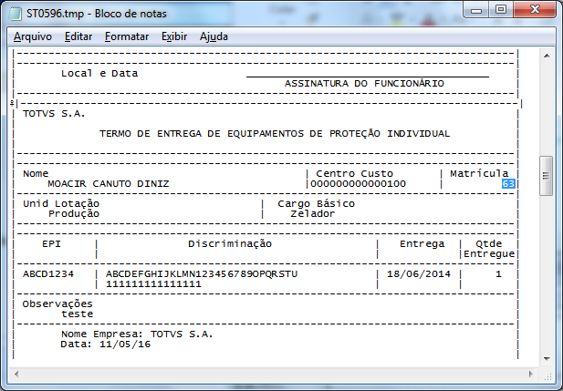Screen dimensions: 563x391
Task: Open the Formatar menu
Action: click(127, 36)
